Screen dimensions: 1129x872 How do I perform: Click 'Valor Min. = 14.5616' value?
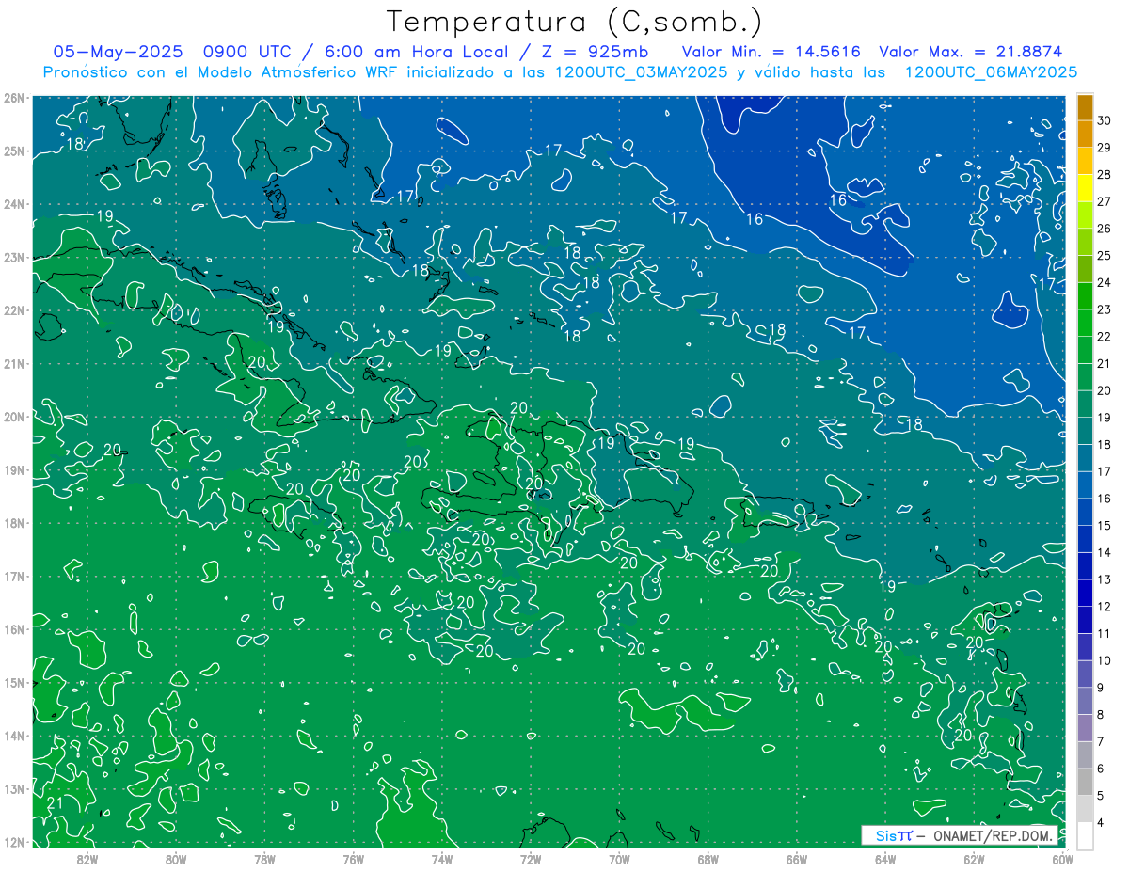pyautogui.click(x=770, y=52)
